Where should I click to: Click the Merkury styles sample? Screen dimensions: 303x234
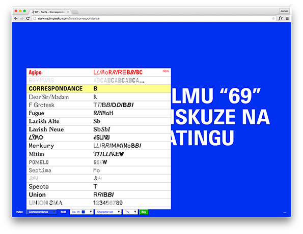(x=117, y=146)
